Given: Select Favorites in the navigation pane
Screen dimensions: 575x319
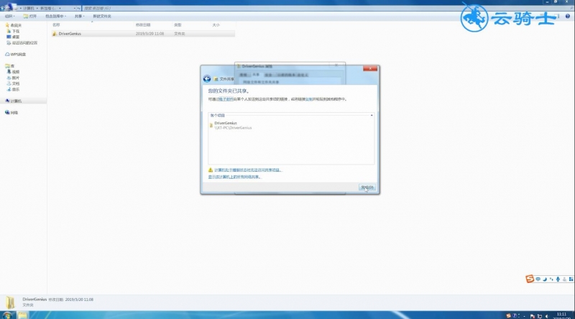Looking at the screenshot, I should click(13, 25).
